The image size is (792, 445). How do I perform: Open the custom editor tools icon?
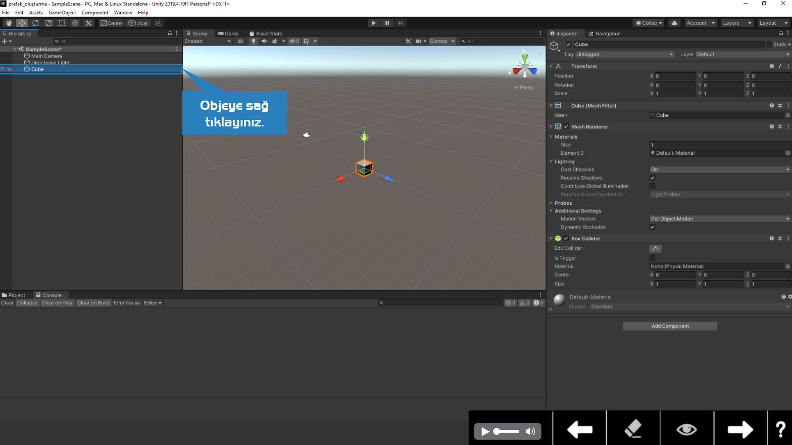88,23
